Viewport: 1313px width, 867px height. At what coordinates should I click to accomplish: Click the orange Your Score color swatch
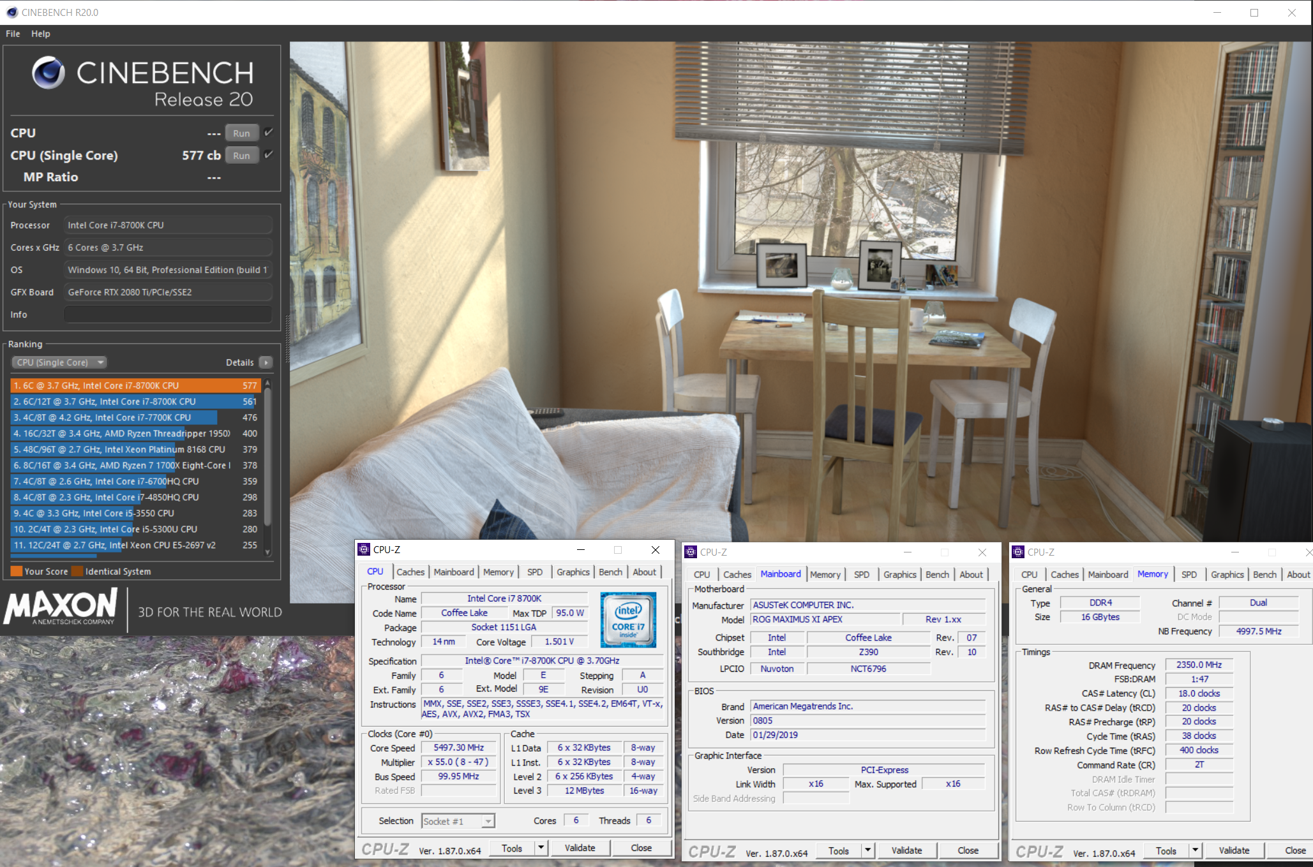pos(15,570)
